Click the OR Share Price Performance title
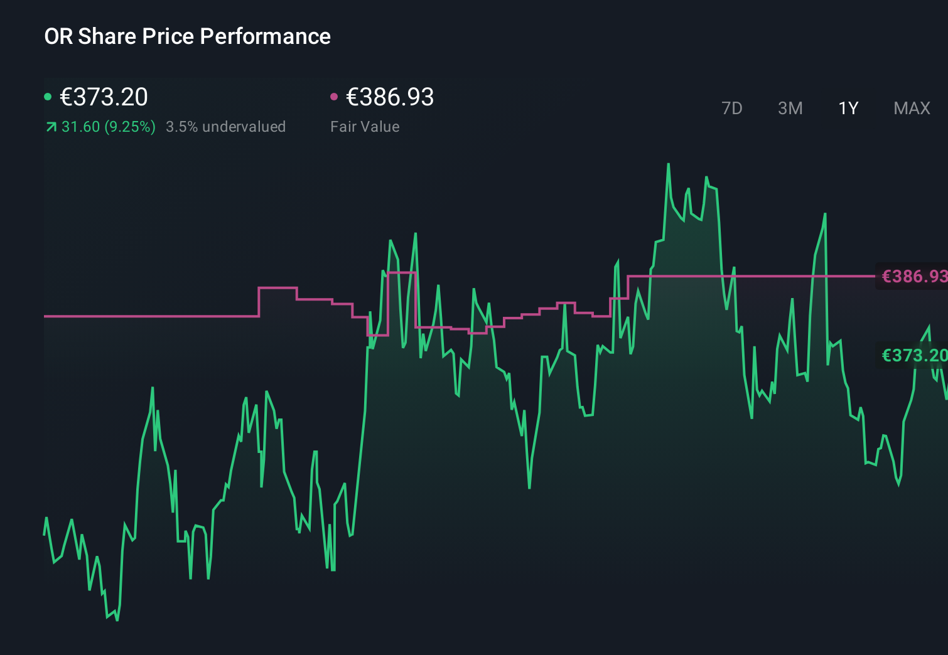Screen dimensions: 948x655 pyautogui.click(x=187, y=36)
